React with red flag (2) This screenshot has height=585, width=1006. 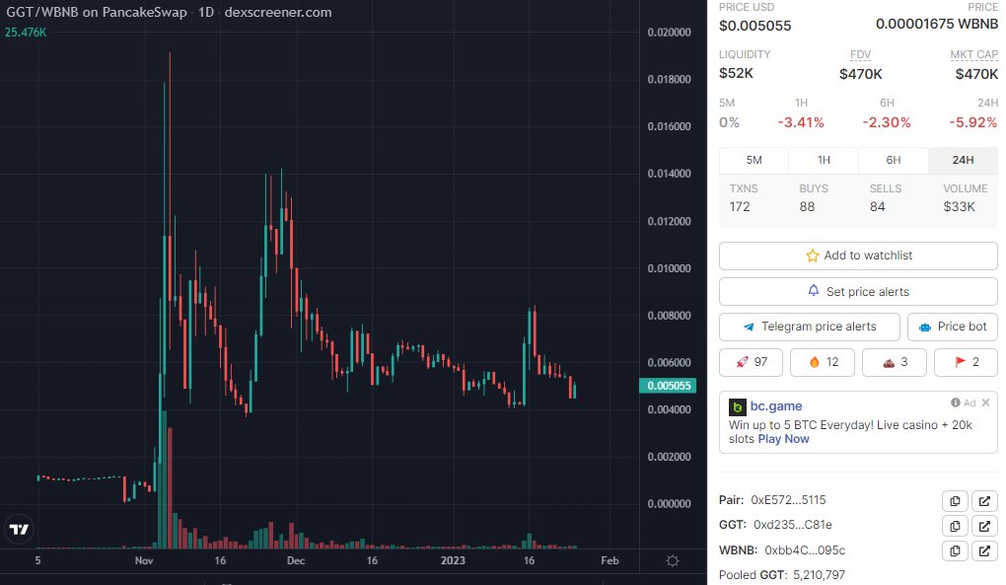coord(966,362)
